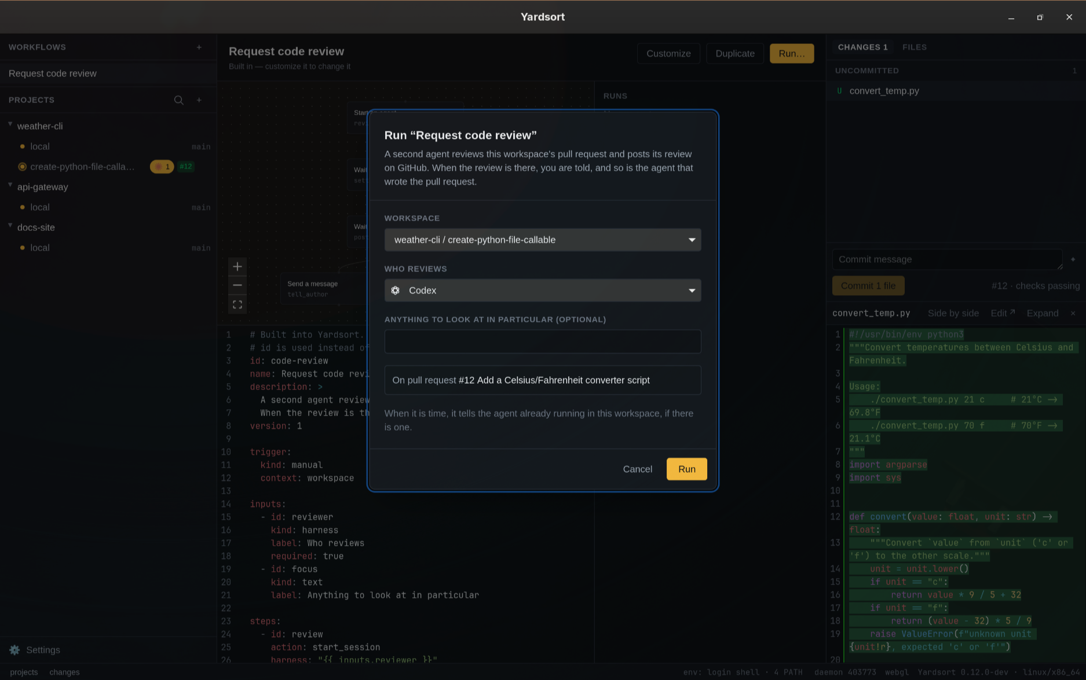Click the Customize button
The height and width of the screenshot is (680, 1086).
668,53
